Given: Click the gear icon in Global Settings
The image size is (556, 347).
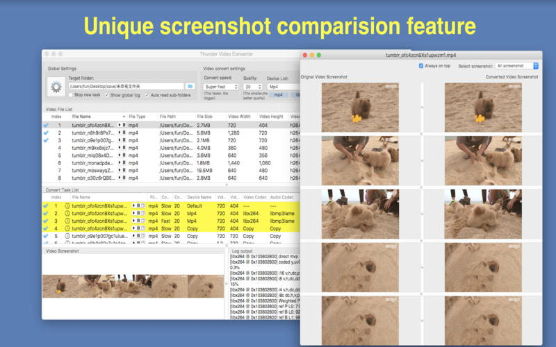Looking at the screenshot, I should (56, 87).
